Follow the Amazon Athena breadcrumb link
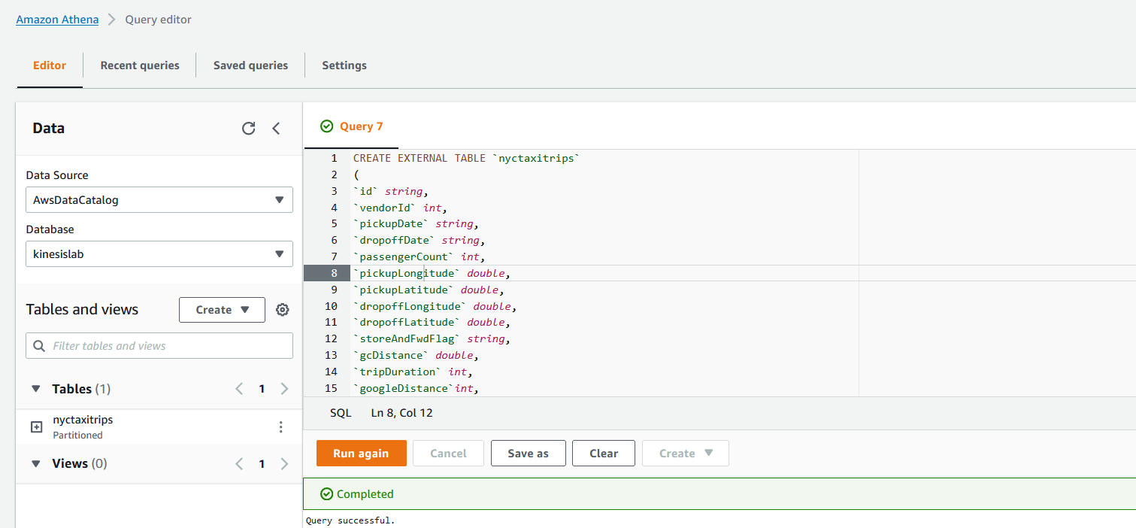Viewport: 1136px width, 528px height. click(x=57, y=20)
